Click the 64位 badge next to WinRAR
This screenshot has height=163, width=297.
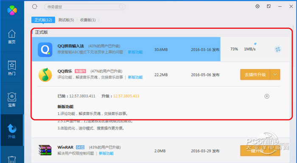point(80,147)
